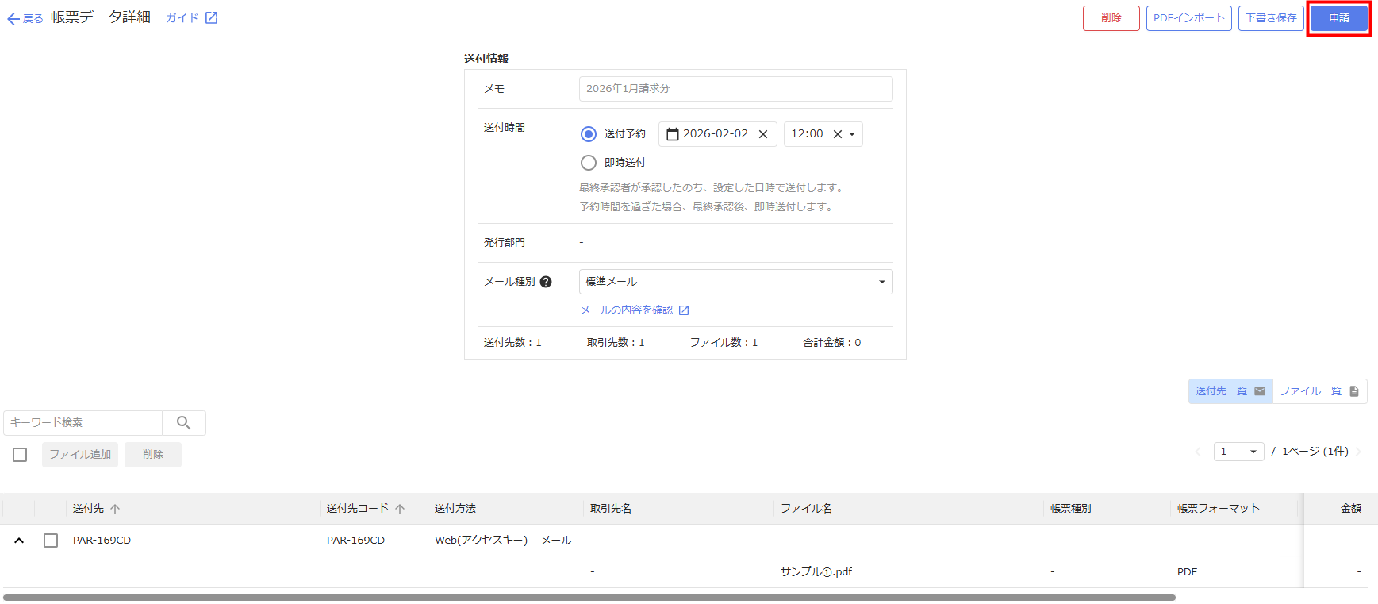Click the メモ input field
The width and height of the screenshot is (1378, 604).
(735, 89)
